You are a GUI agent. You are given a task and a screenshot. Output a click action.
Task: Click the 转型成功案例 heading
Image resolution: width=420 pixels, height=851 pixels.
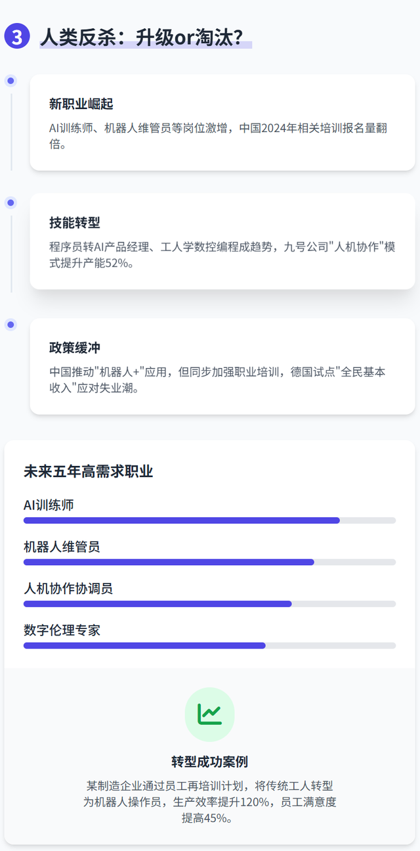[209, 762]
